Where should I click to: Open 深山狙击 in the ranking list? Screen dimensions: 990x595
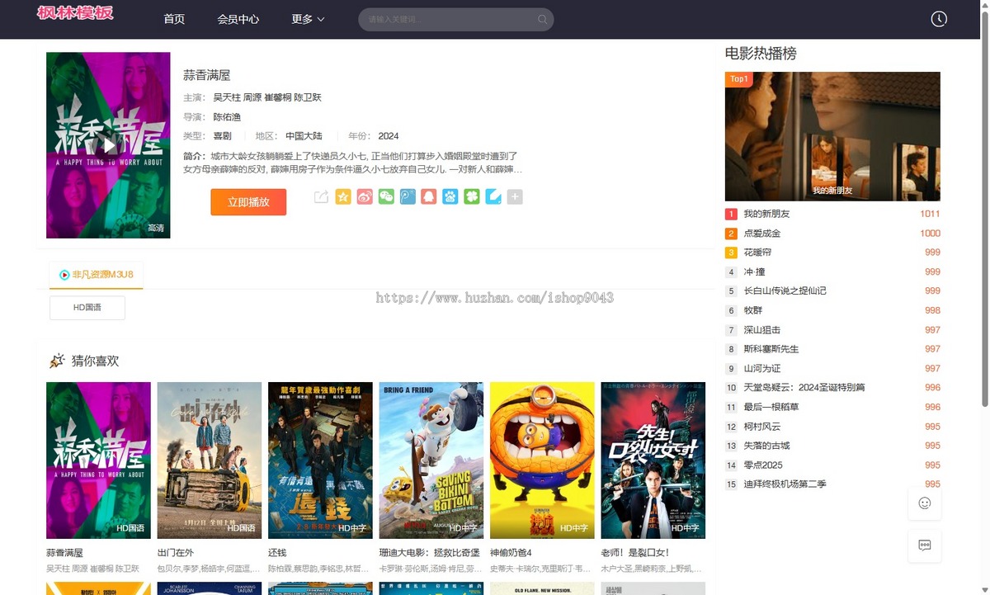(x=762, y=329)
